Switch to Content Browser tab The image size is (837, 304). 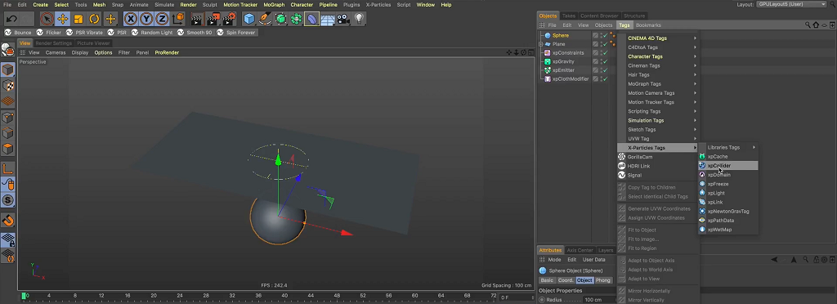click(x=599, y=16)
